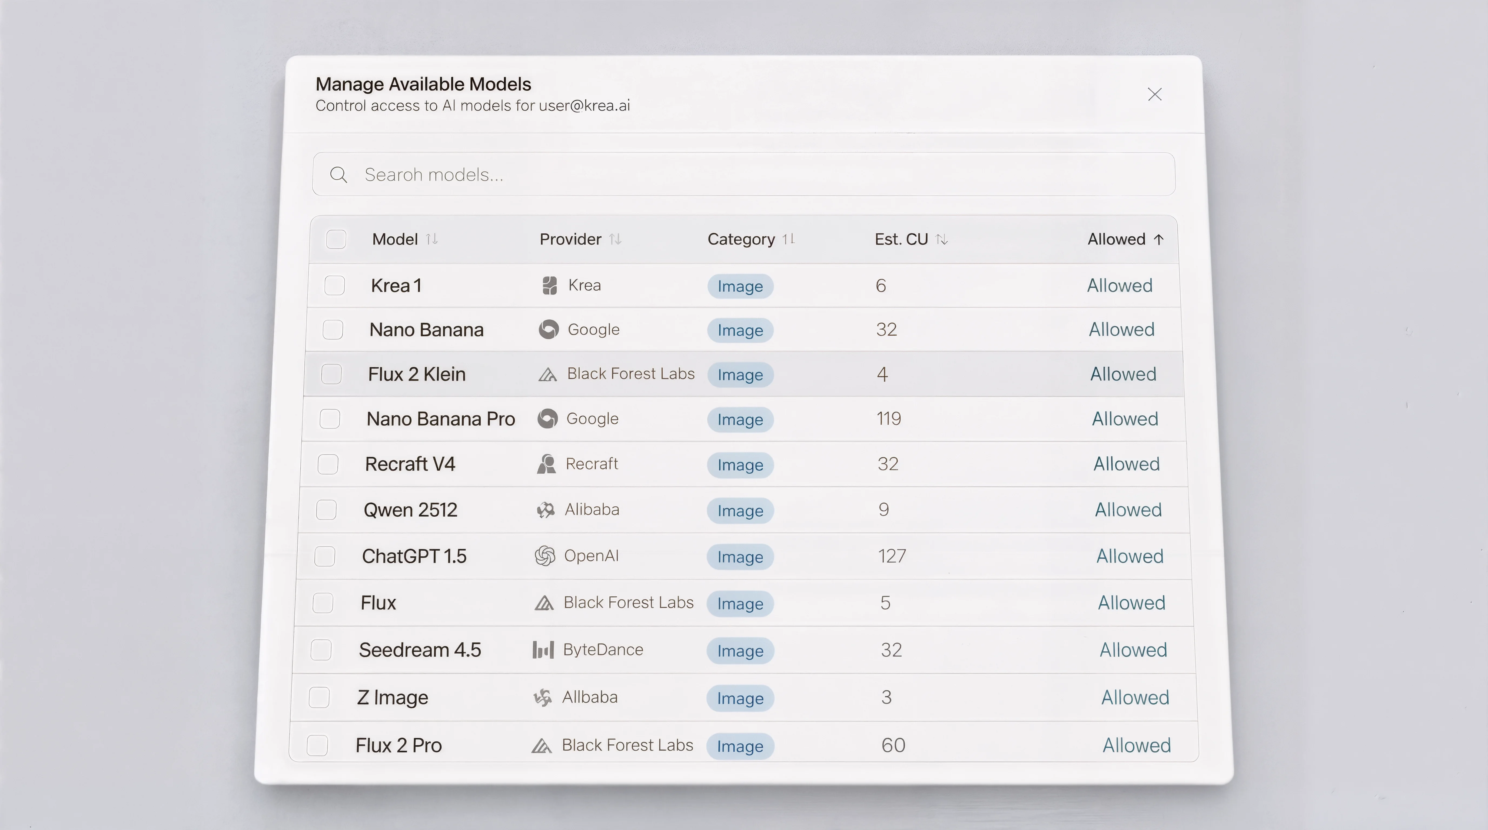1488x830 pixels.
Task: Toggle Allowed status for Flux 2 Pro
Action: point(1137,745)
